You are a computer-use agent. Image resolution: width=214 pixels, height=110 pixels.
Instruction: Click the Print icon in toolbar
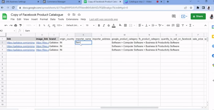[x=16, y=25]
